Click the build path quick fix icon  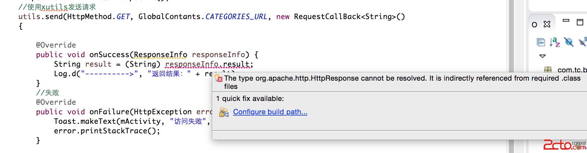tap(224, 112)
